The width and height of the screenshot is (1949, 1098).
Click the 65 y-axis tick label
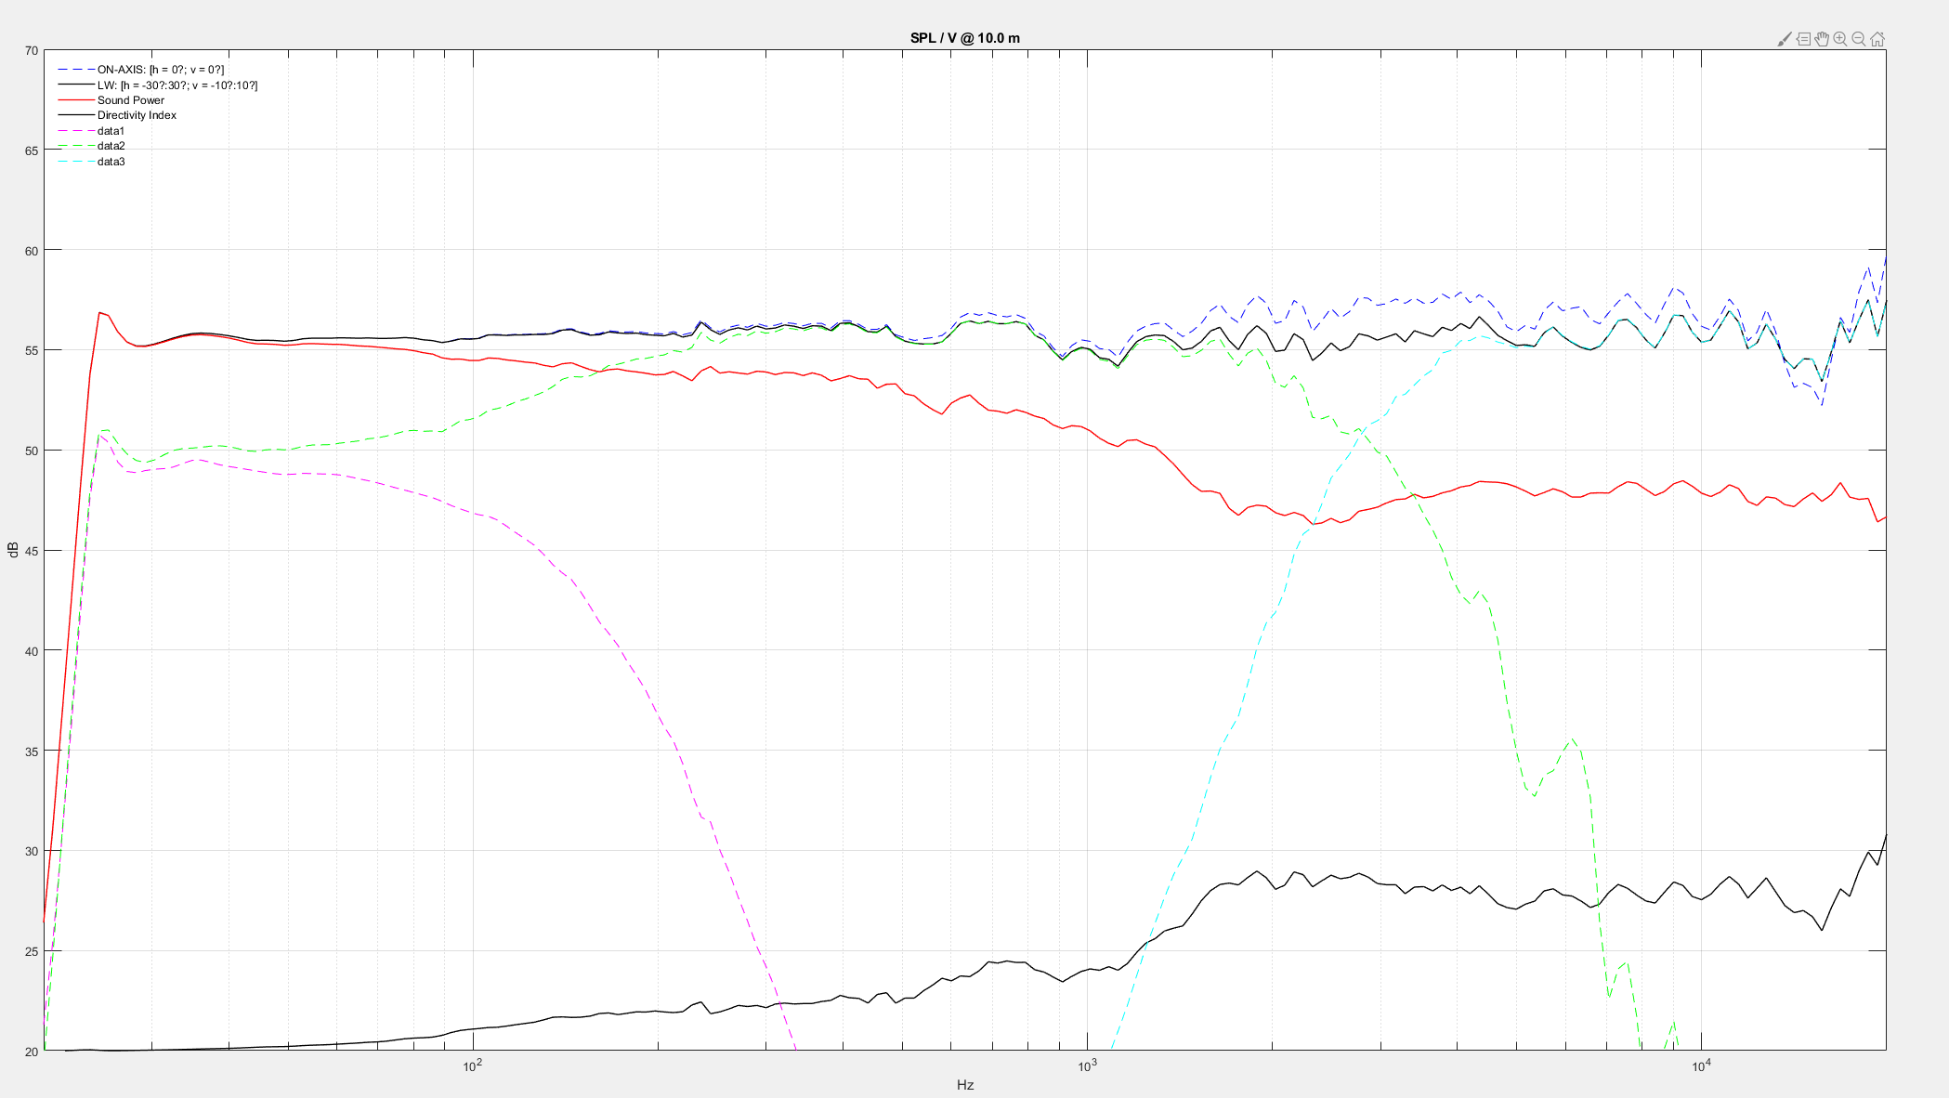32,150
